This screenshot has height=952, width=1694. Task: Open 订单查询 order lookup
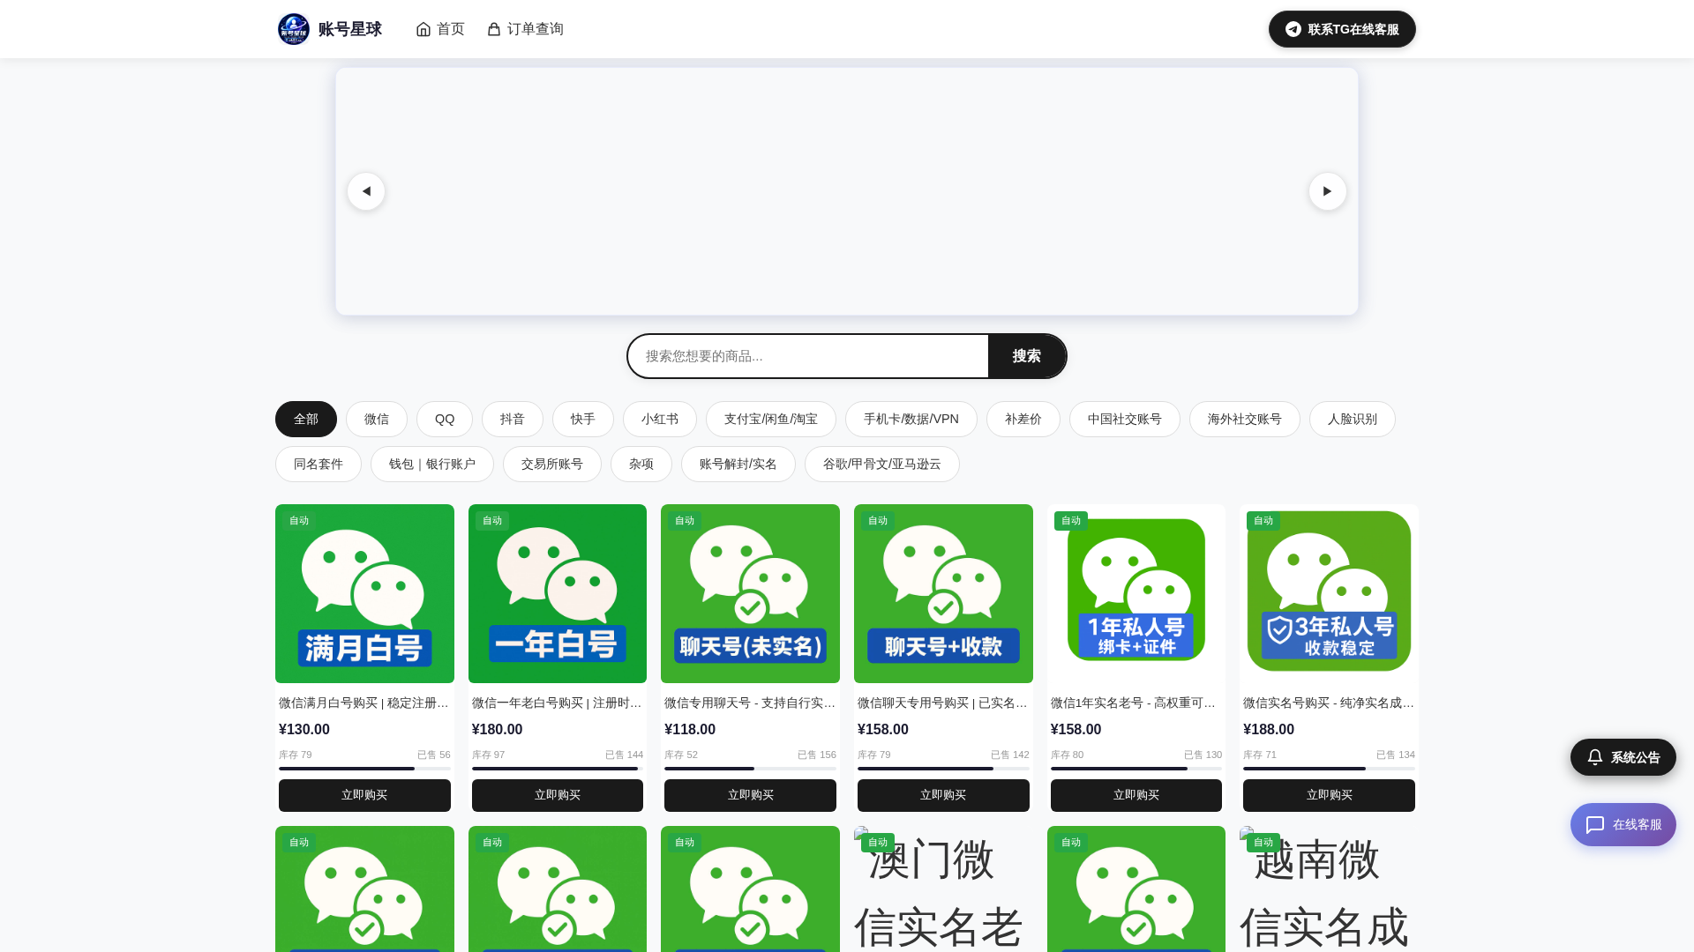(525, 29)
